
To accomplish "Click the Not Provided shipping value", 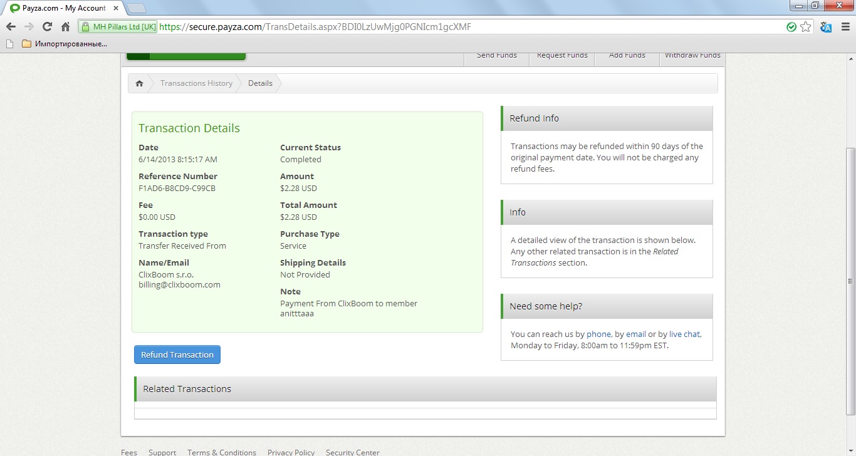I will tap(305, 275).
